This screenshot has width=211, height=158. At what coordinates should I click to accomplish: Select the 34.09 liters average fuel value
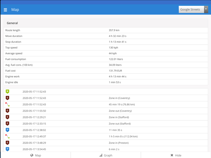click(x=115, y=65)
